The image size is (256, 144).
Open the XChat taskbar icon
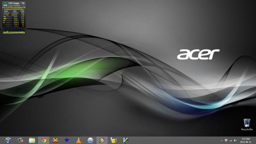[55, 140]
